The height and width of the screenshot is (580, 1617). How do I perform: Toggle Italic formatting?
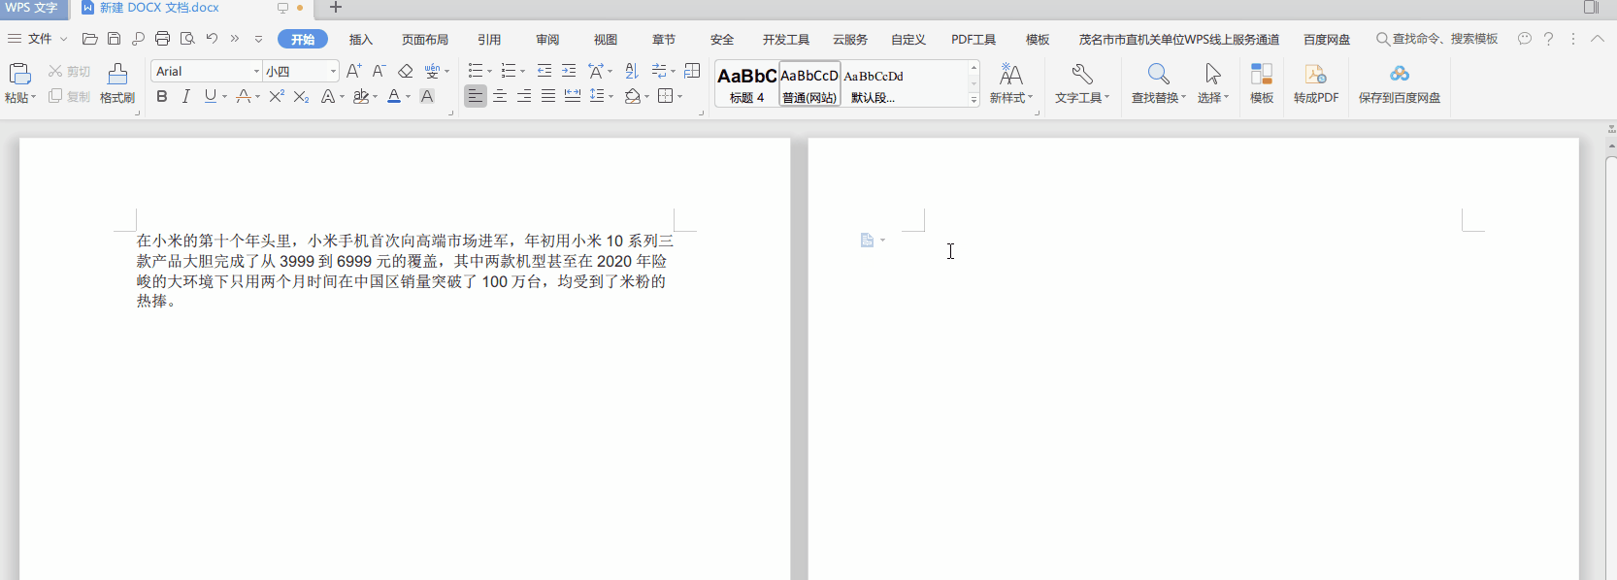(185, 96)
